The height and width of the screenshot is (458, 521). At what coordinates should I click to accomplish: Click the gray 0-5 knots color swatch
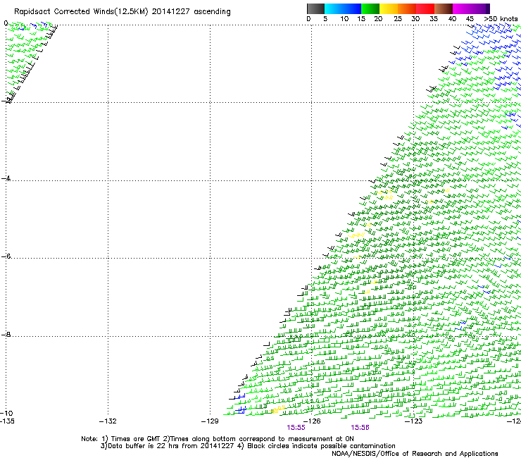(315, 8)
